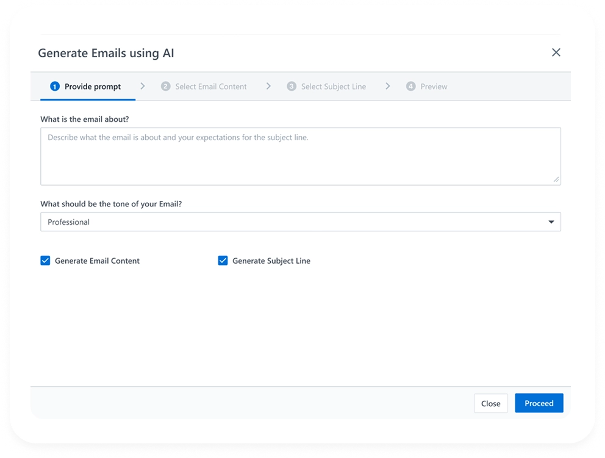Click the step 1 numbered circle icon

54,86
